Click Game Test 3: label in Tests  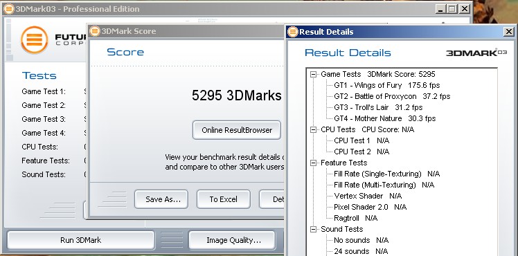(x=44, y=119)
